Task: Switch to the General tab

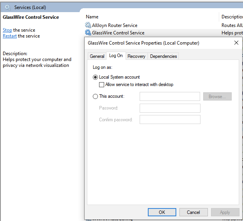Action: pos(97,56)
